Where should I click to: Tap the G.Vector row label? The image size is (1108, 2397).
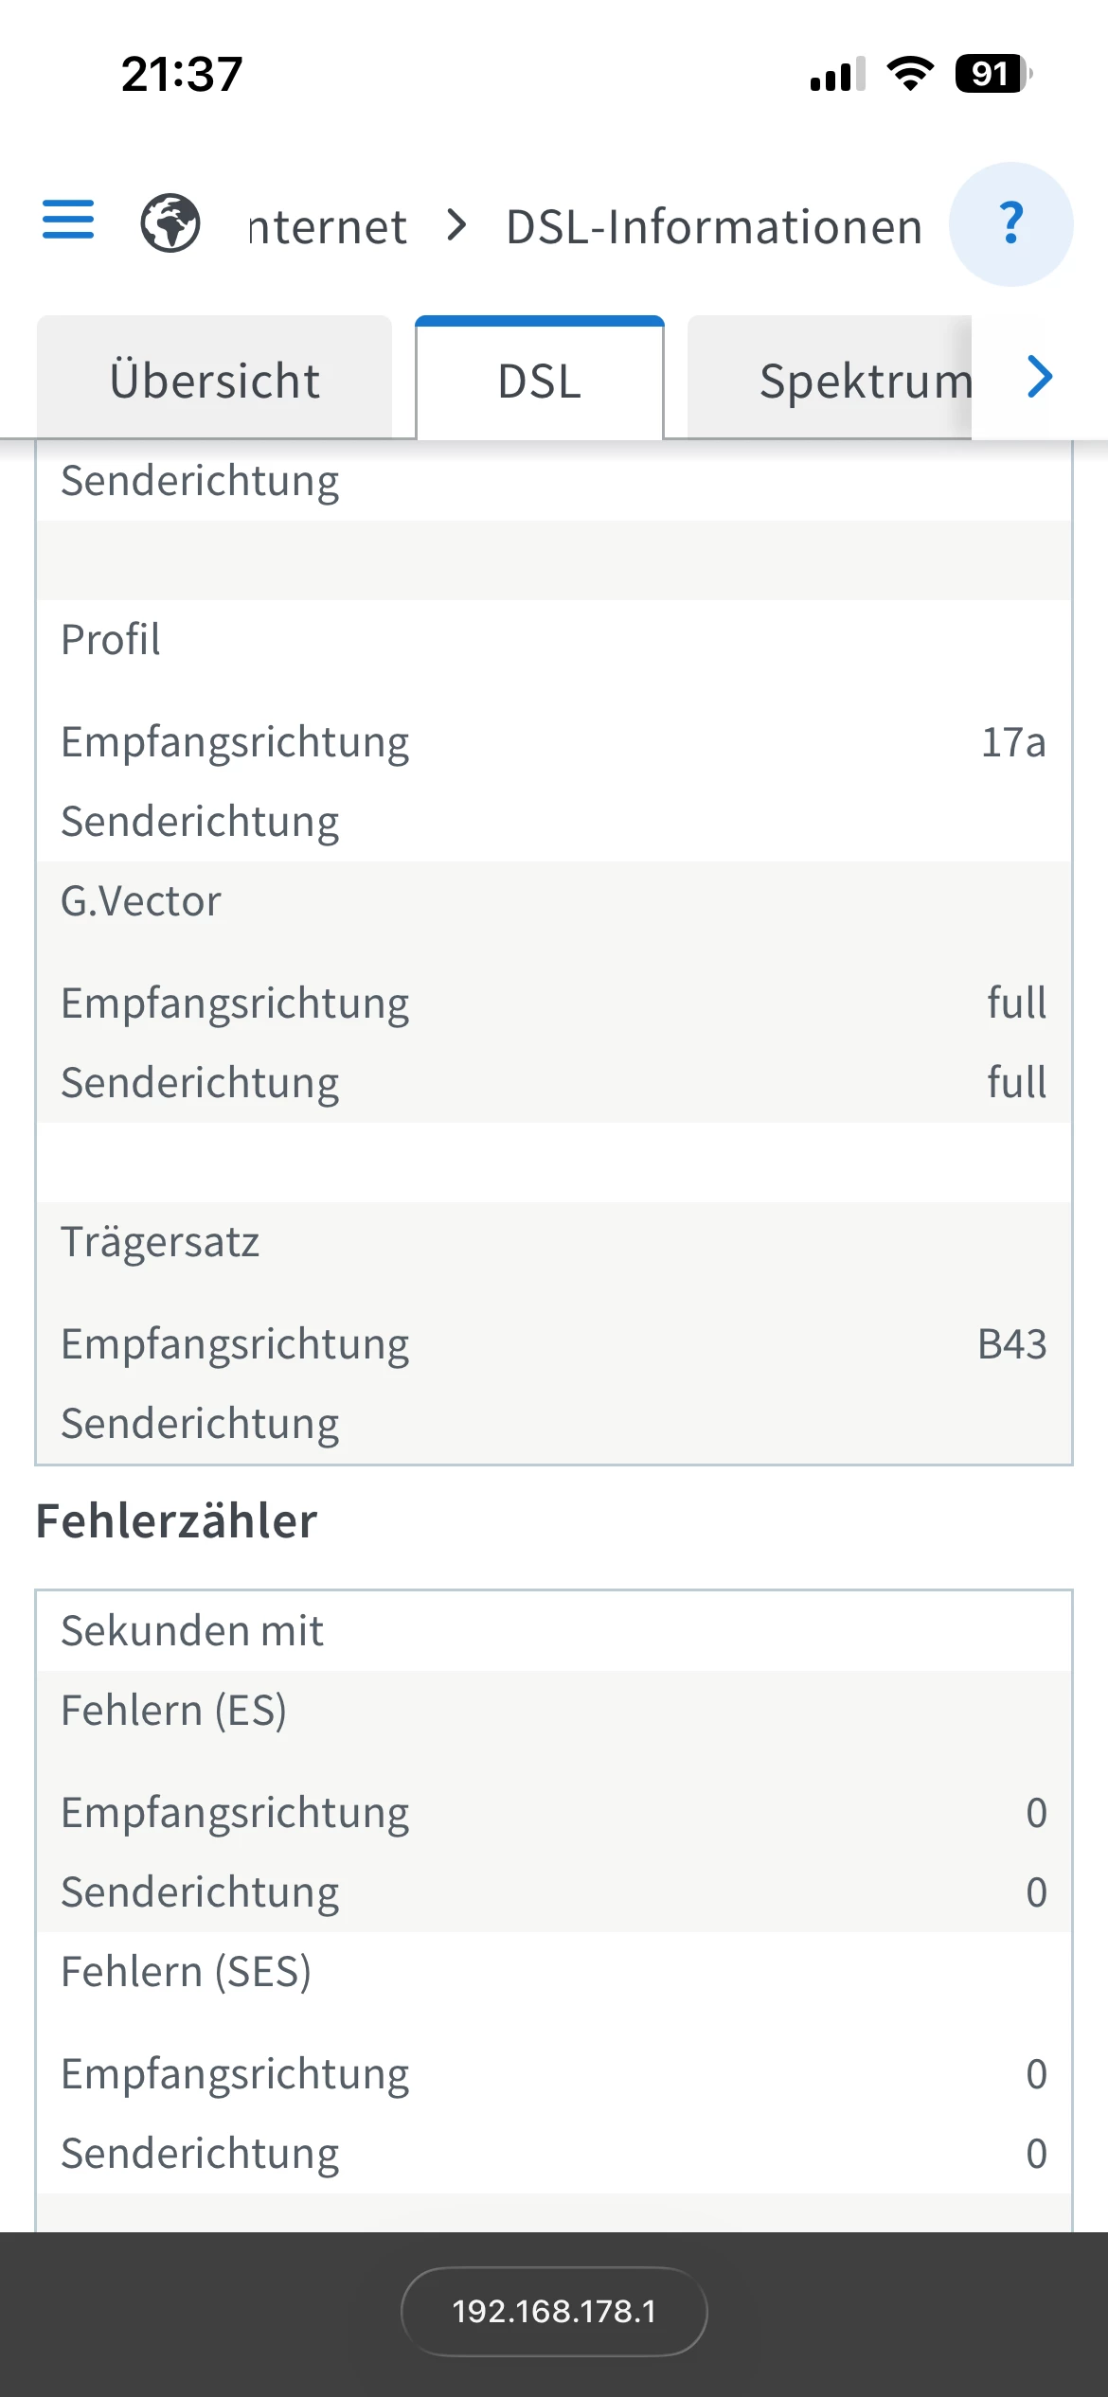[141, 900]
